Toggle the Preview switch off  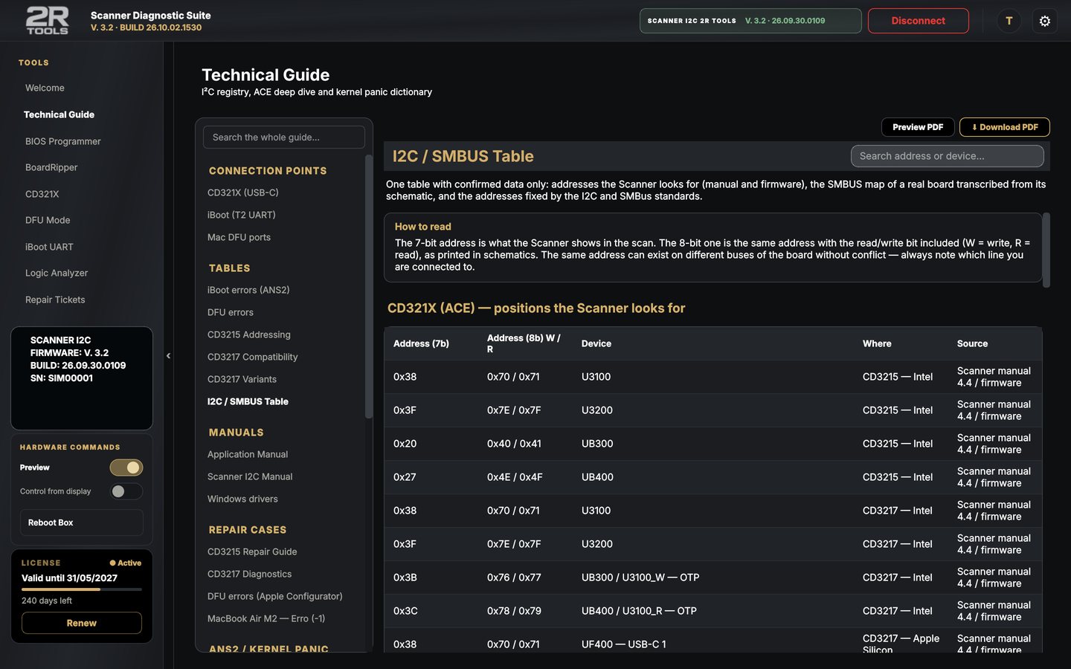pyautogui.click(x=126, y=468)
